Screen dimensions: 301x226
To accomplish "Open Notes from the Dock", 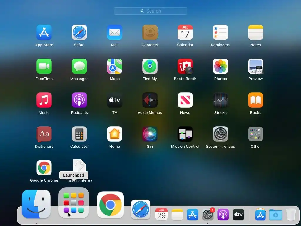I will [177, 215].
